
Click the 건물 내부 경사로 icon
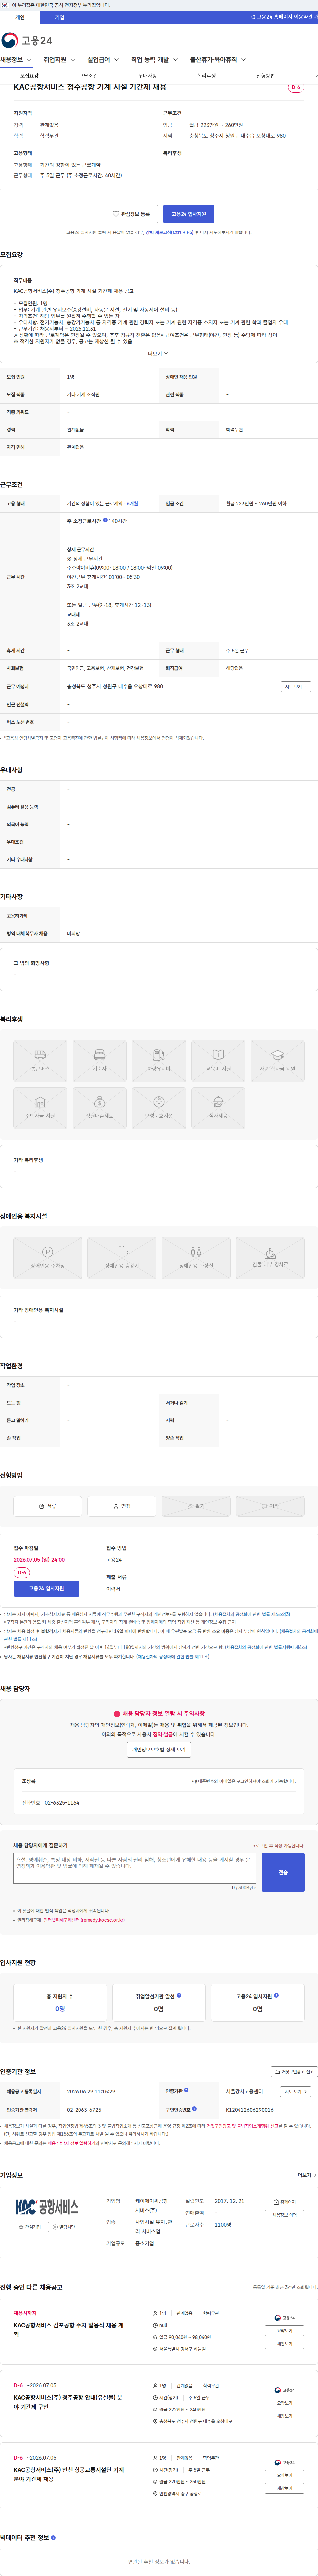(x=270, y=1258)
